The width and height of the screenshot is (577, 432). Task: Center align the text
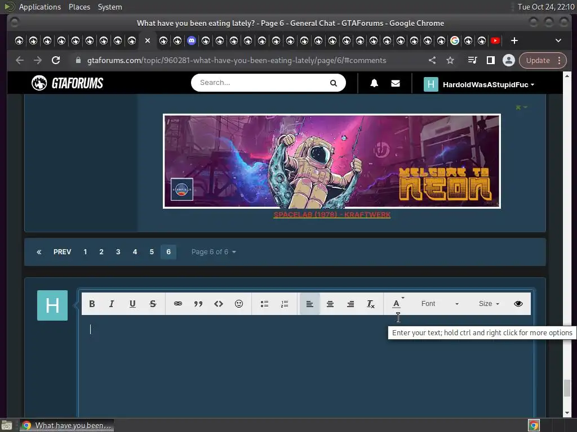coord(330,304)
